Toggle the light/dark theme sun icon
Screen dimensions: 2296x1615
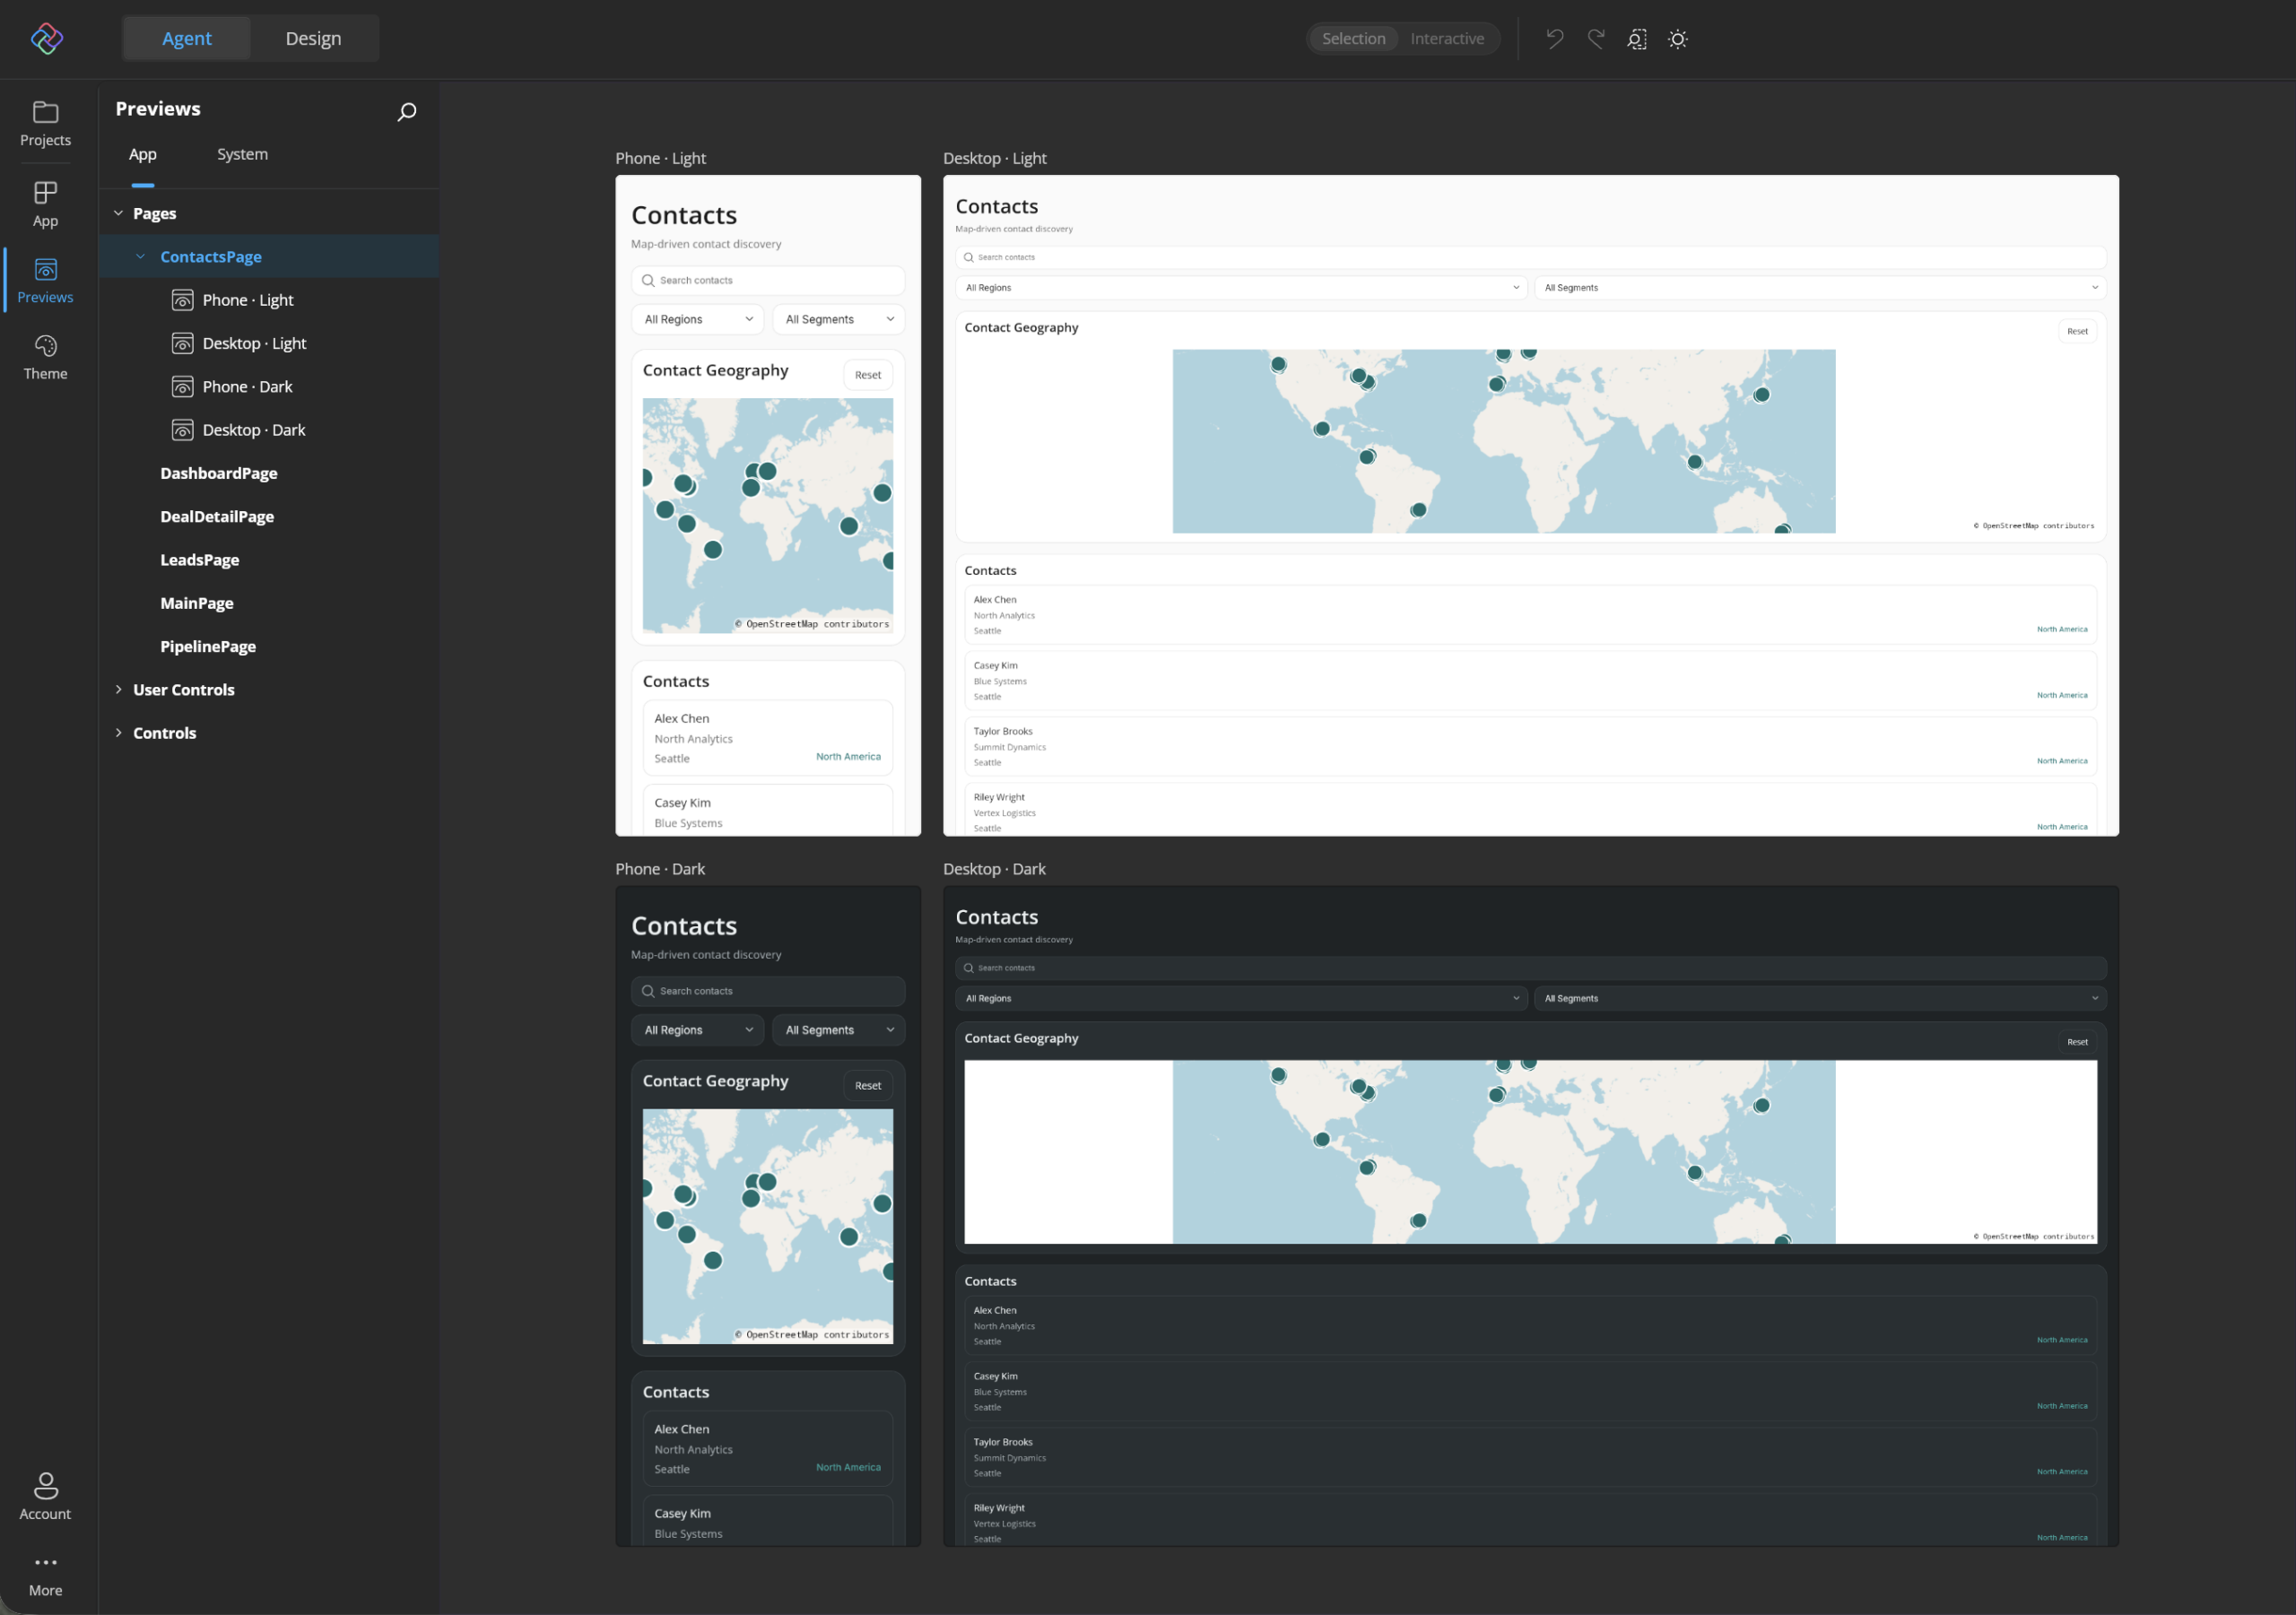click(x=1678, y=39)
